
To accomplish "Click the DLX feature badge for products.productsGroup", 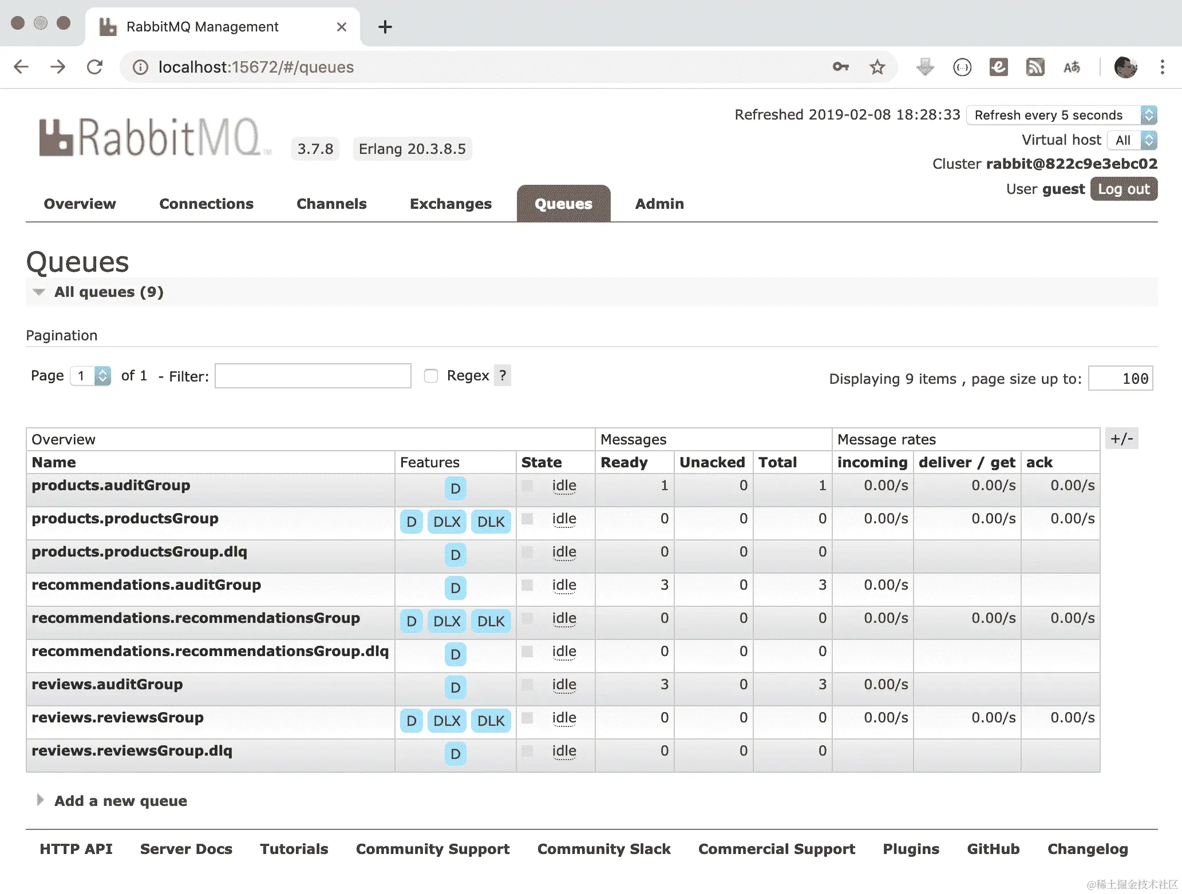I will pyautogui.click(x=446, y=522).
